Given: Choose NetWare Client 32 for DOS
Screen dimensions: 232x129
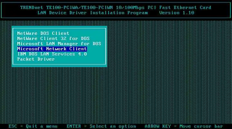Looking at the screenshot, I should 53,38.
